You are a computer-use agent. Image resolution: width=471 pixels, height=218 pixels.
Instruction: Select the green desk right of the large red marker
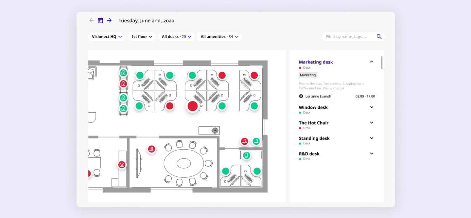coord(222,106)
